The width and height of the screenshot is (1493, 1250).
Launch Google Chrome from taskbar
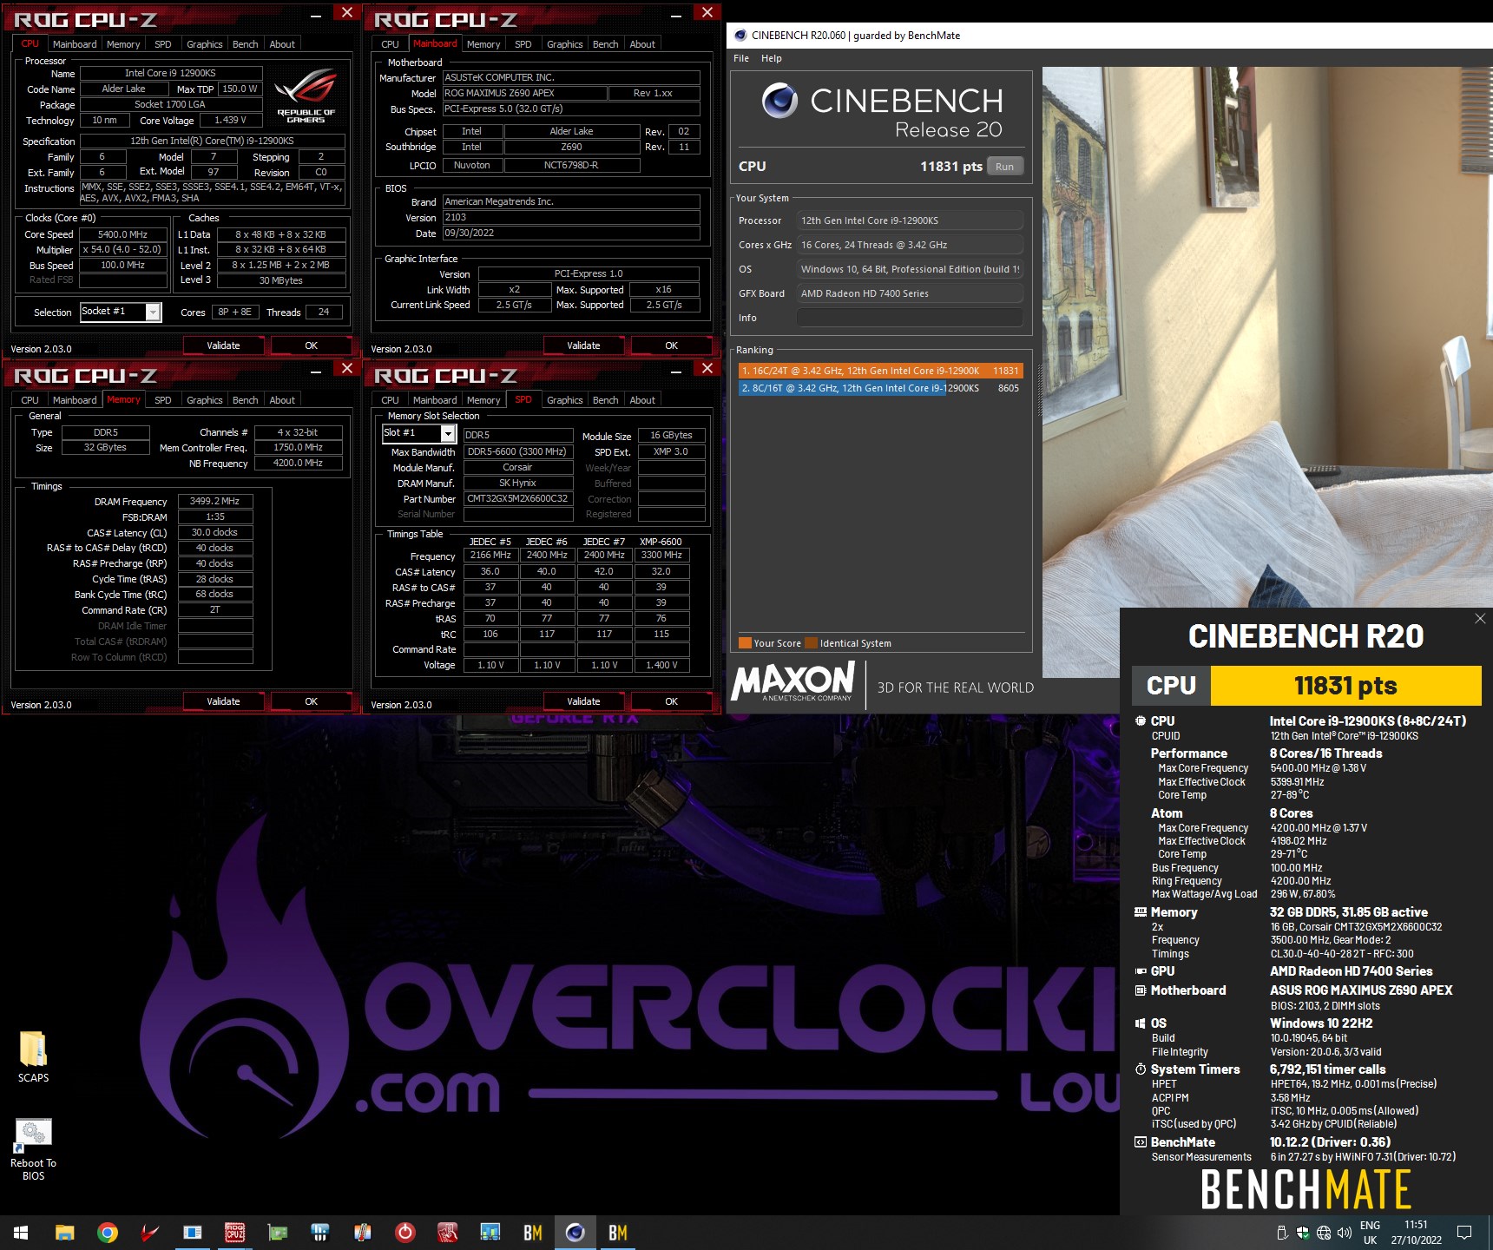point(107,1233)
